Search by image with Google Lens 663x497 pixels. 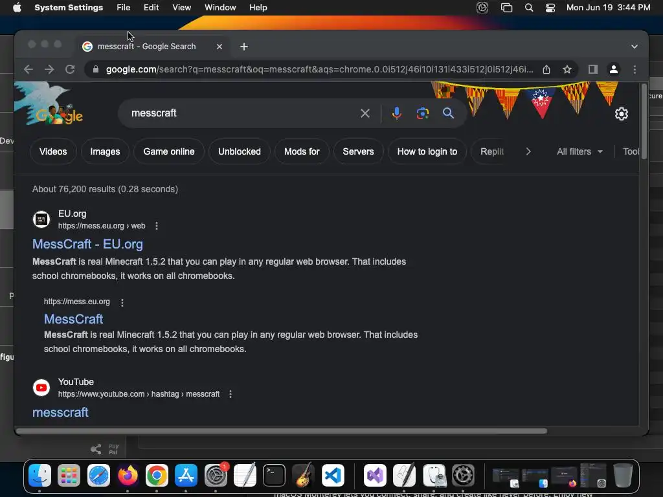[422, 113]
